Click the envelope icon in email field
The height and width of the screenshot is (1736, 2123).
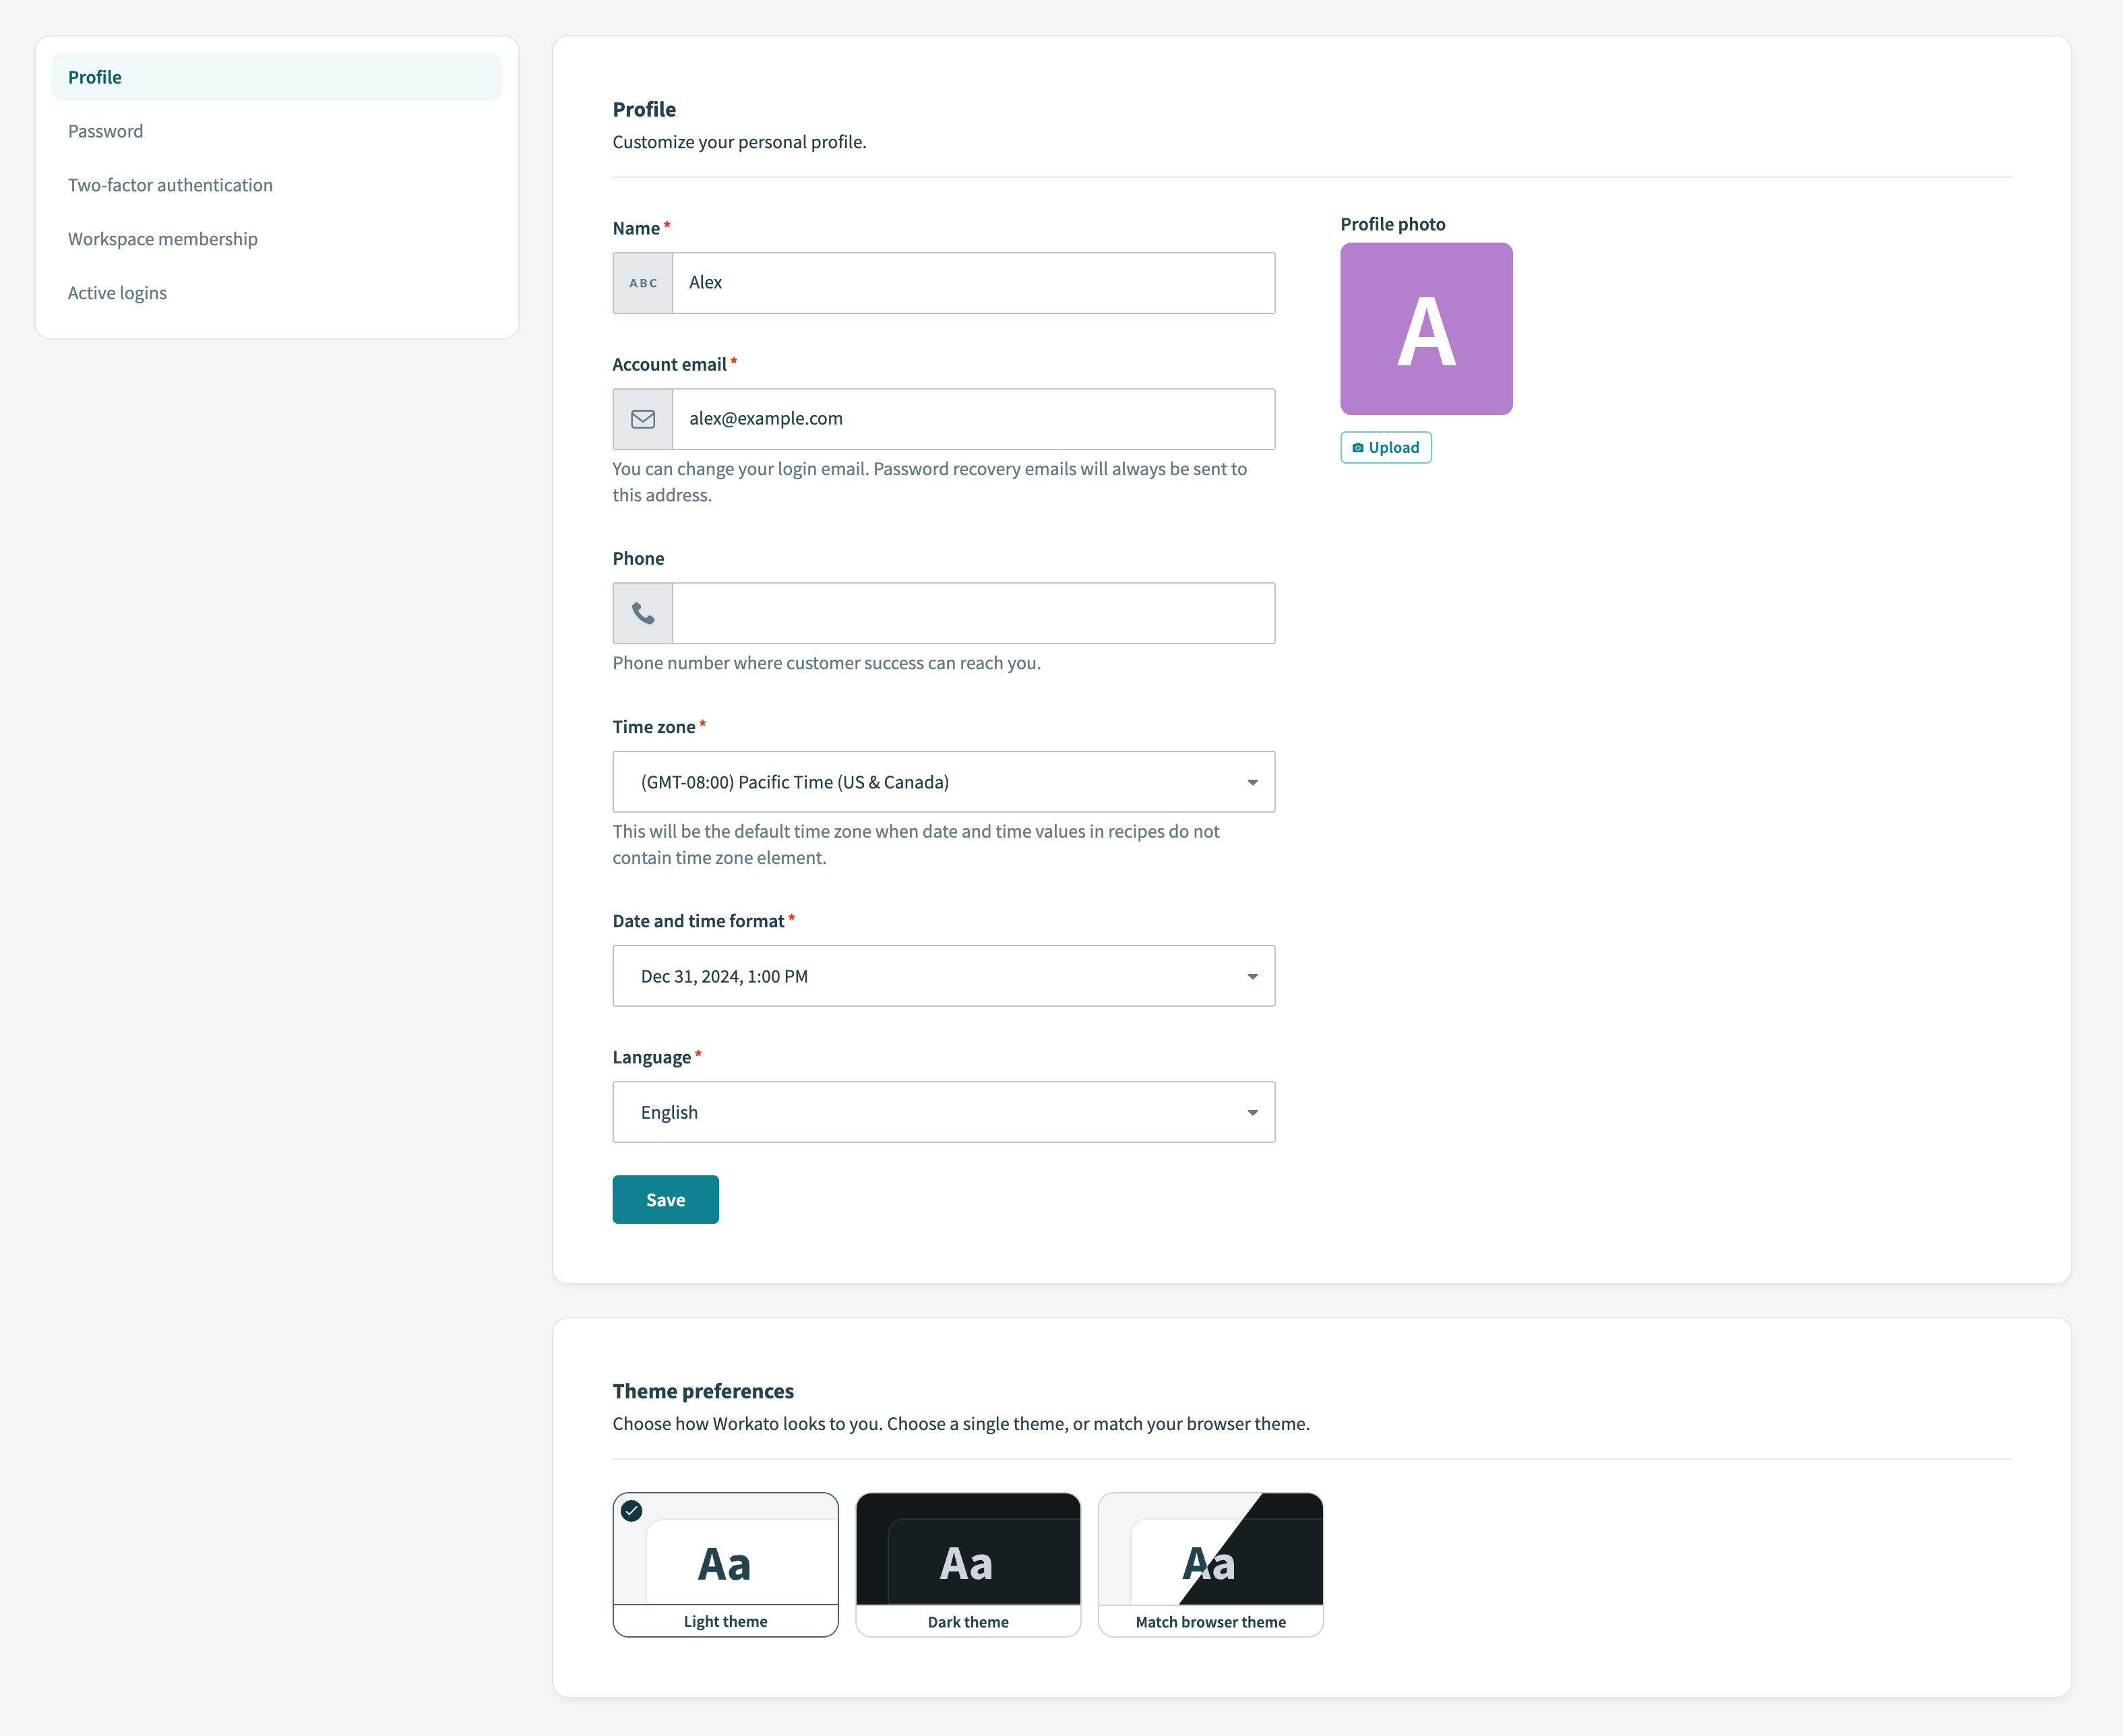click(x=643, y=419)
